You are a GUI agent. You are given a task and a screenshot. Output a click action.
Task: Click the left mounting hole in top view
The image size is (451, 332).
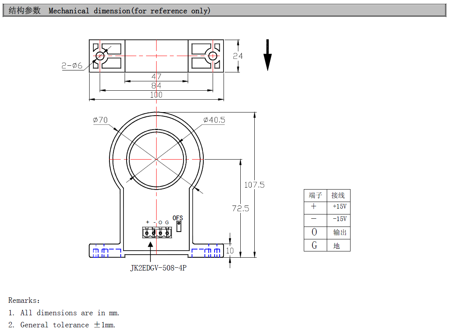[100, 56]
